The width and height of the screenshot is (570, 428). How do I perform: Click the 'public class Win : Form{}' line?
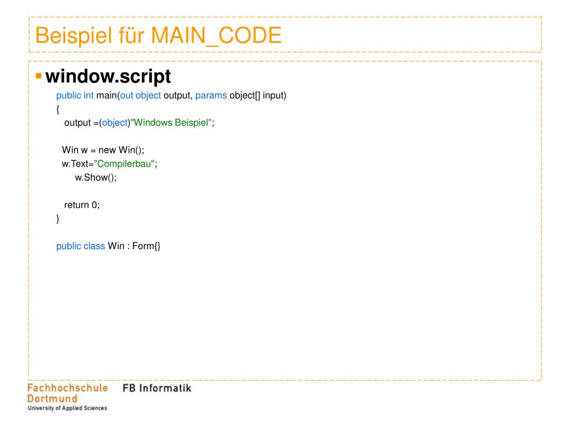pos(108,246)
